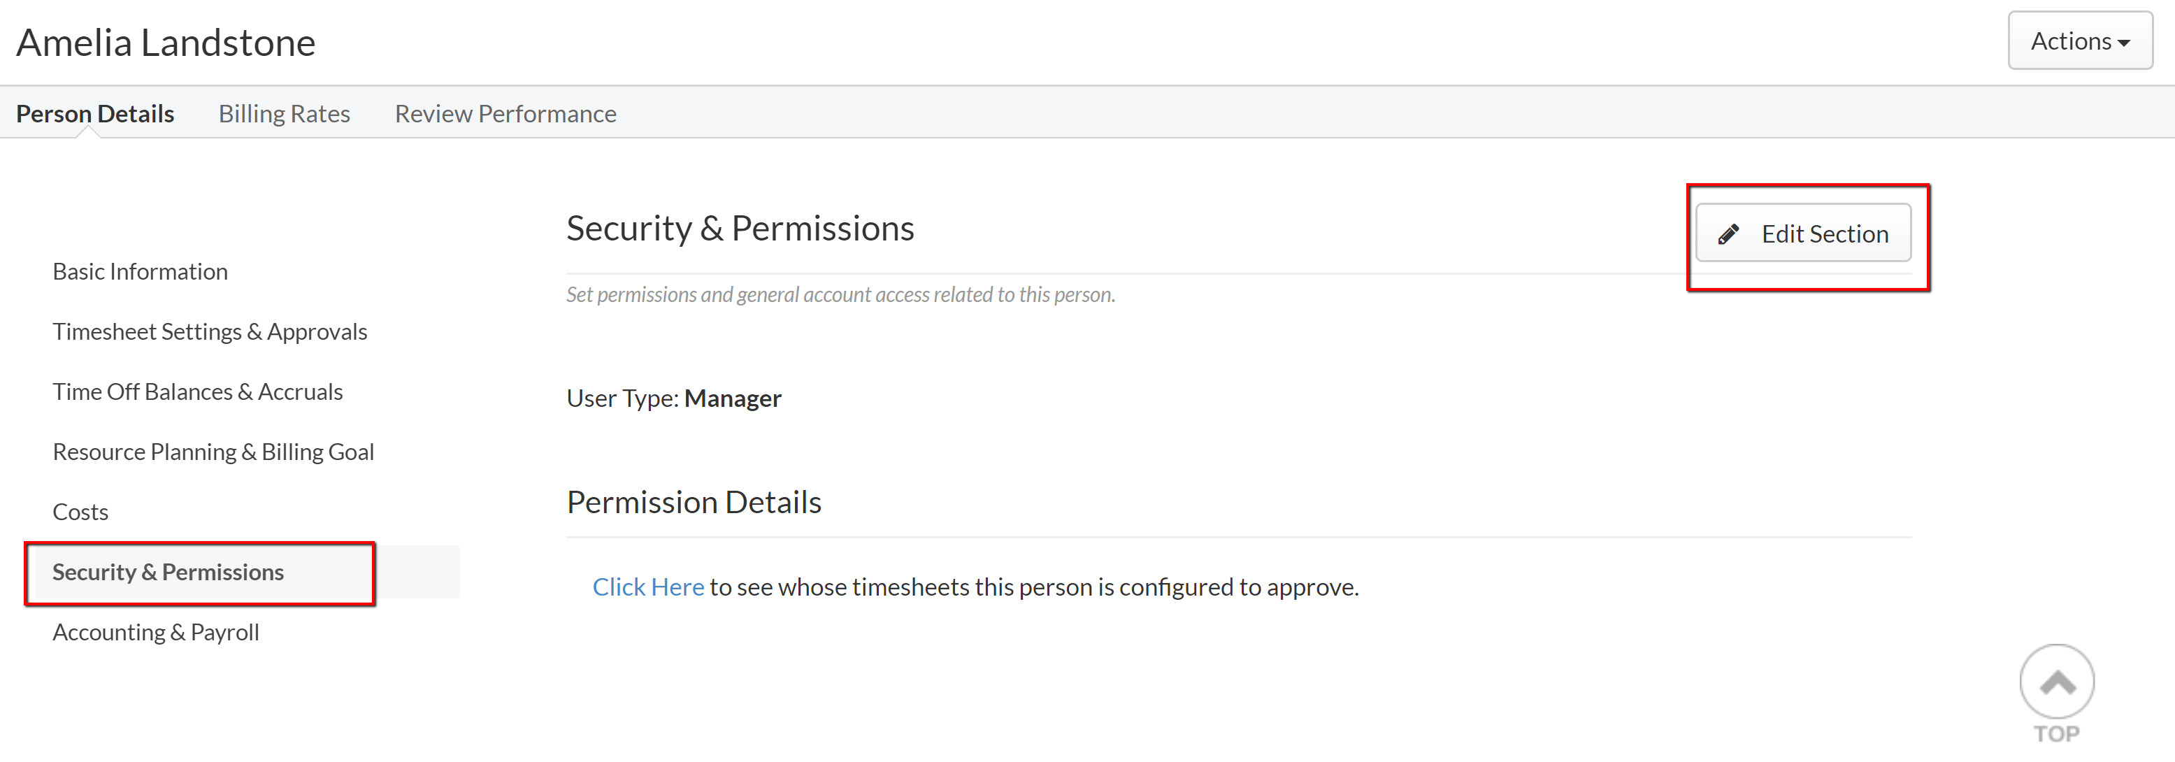Viewport: 2175px width, 762px height.
Task: Select the Person Details tab
Action: (94, 113)
